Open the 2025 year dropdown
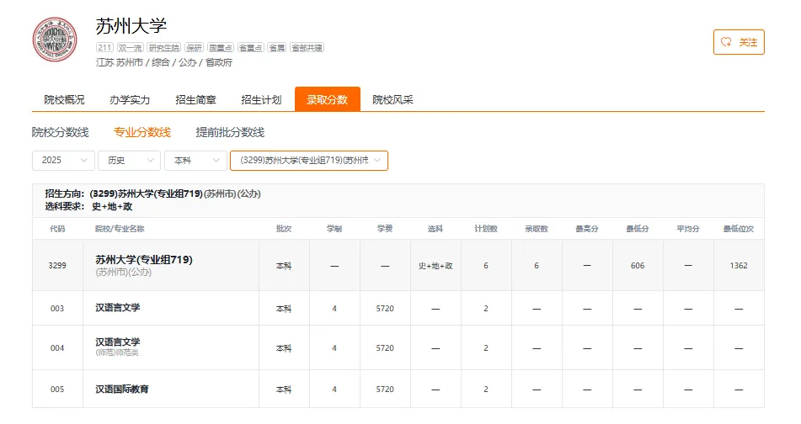 coord(63,160)
